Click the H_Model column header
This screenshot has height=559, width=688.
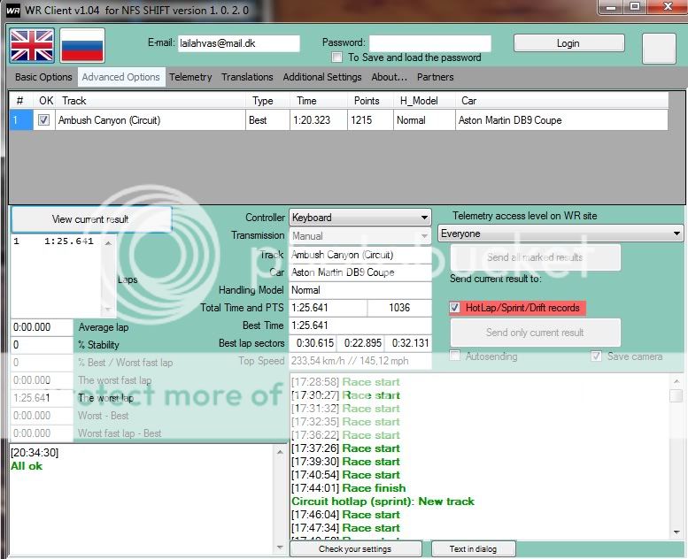(x=424, y=101)
